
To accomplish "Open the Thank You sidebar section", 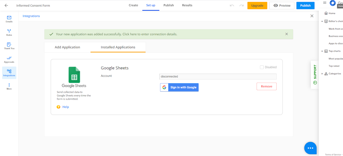I will click(9, 46).
